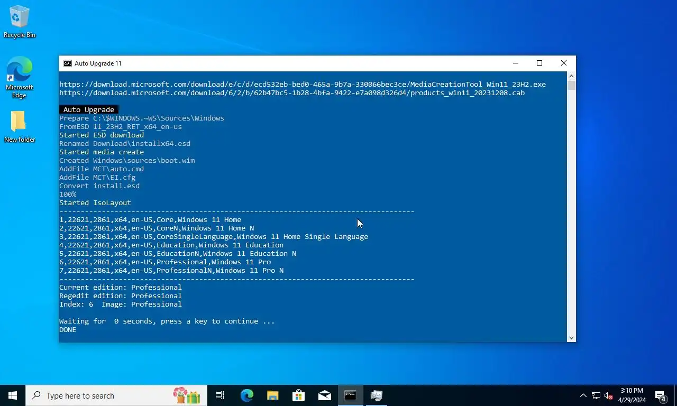Image resolution: width=677 pixels, height=406 pixels.
Task: Click 'Waiting for 0 seconds' prompt line
Action: point(167,321)
